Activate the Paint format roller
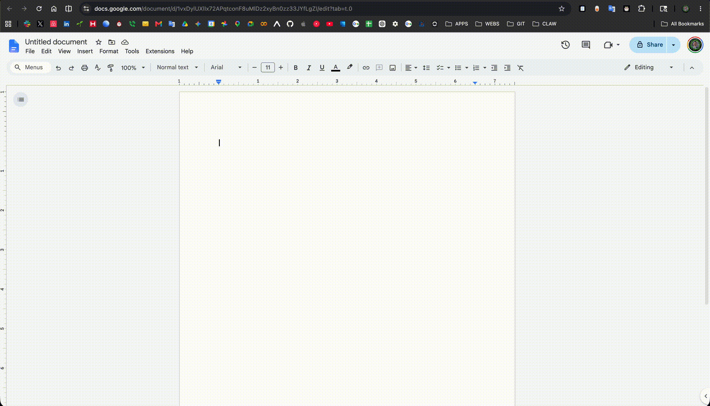710x406 pixels. coord(111,68)
